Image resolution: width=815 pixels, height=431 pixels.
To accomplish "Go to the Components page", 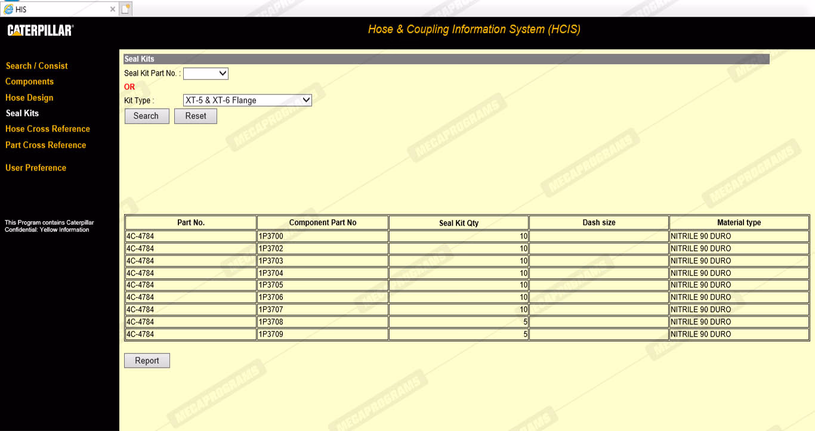I will click(29, 82).
